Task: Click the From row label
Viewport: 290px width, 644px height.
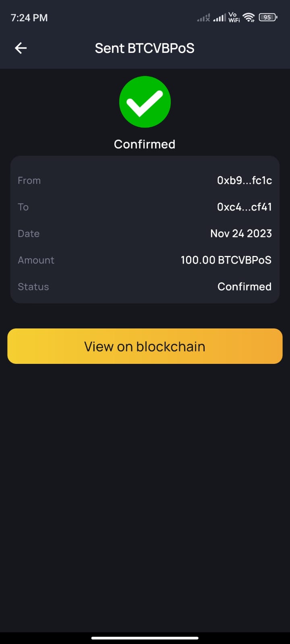Action: pyautogui.click(x=29, y=180)
